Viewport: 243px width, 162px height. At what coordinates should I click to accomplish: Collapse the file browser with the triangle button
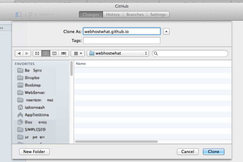coord(166,31)
